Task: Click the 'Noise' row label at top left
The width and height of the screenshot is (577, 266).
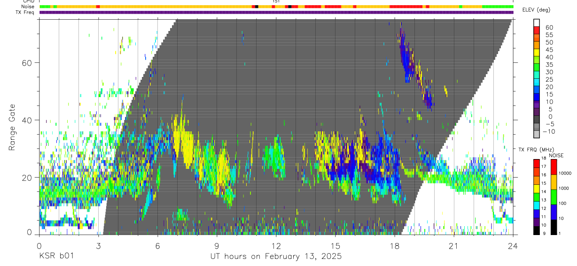Action: (x=27, y=7)
